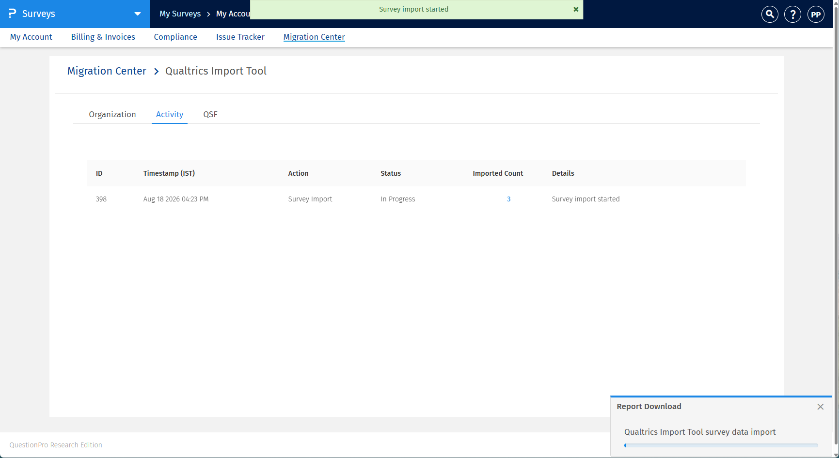This screenshot has width=839, height=458.
Task: Open My Account breadcrumb in header
Action: [233, 14]
